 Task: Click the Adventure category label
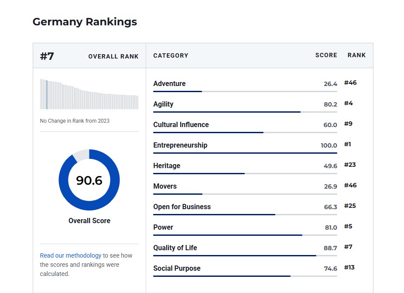click(169, 84)
